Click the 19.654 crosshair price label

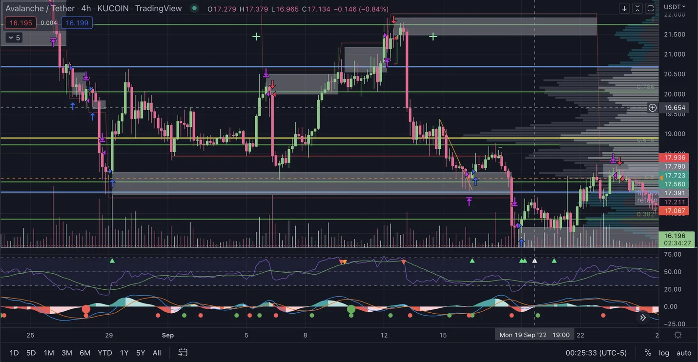675,108
